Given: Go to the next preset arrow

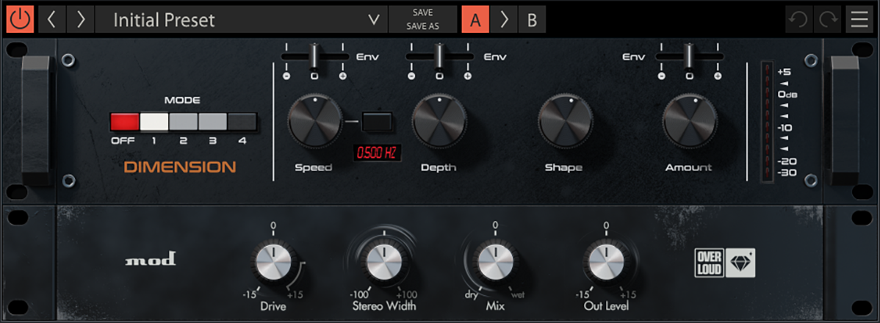Looking at the screenshot, I should click(81, 20).
